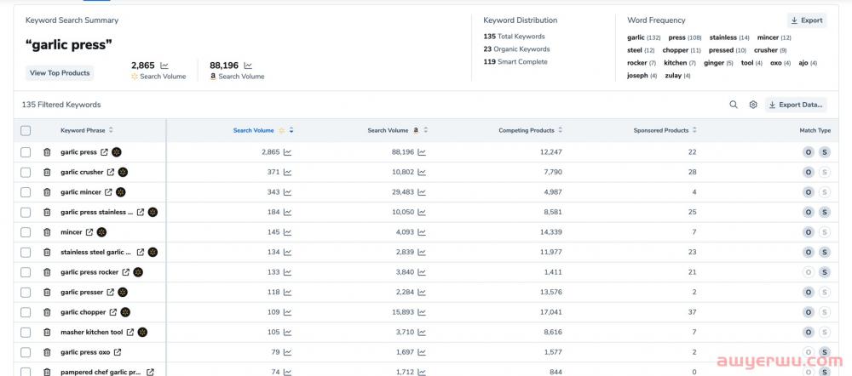The height and width of the screenshot is (376, 852).
Task: Click Match Type column header
Action: [x=815, y=130]
